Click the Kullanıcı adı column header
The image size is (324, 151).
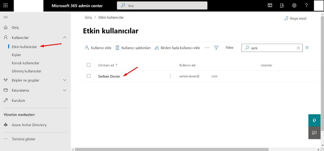coord(187,65)
